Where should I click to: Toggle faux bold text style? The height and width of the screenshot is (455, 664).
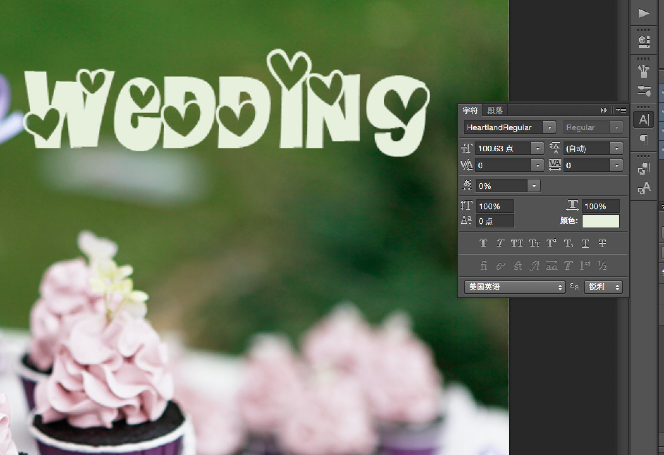[483, 243]
